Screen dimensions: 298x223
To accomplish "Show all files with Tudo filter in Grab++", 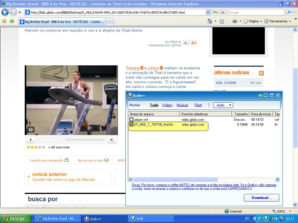I will pos(154,105).
